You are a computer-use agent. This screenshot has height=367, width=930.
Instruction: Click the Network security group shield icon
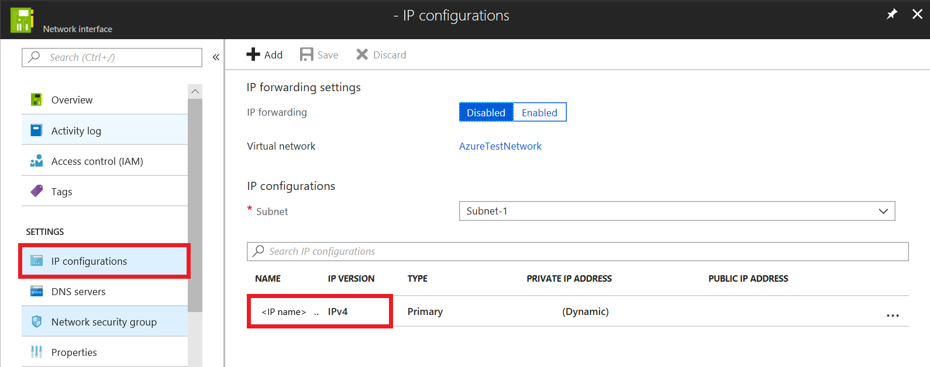[x=36, y=321]
